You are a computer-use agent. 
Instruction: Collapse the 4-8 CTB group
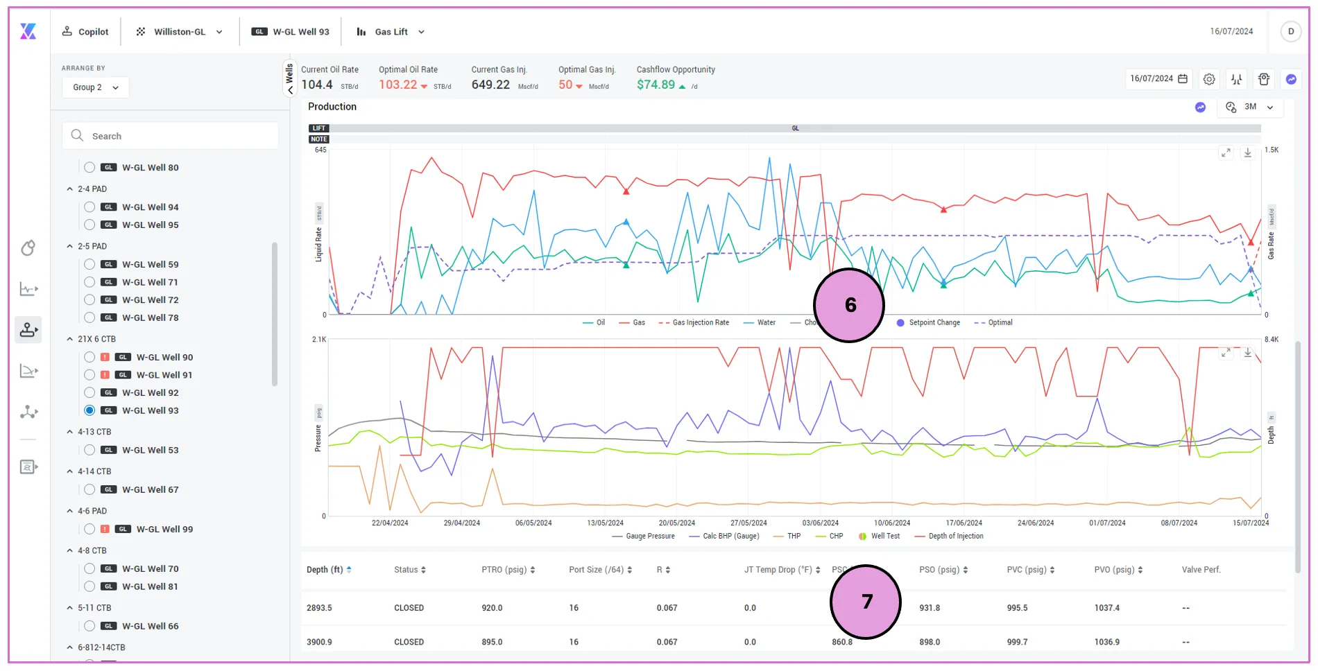(70, 550)
